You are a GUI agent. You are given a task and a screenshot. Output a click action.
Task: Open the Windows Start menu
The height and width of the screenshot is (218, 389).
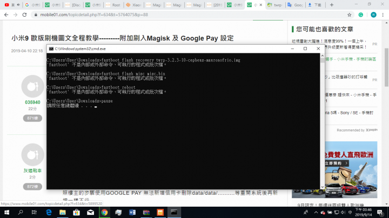click(6, 212)
